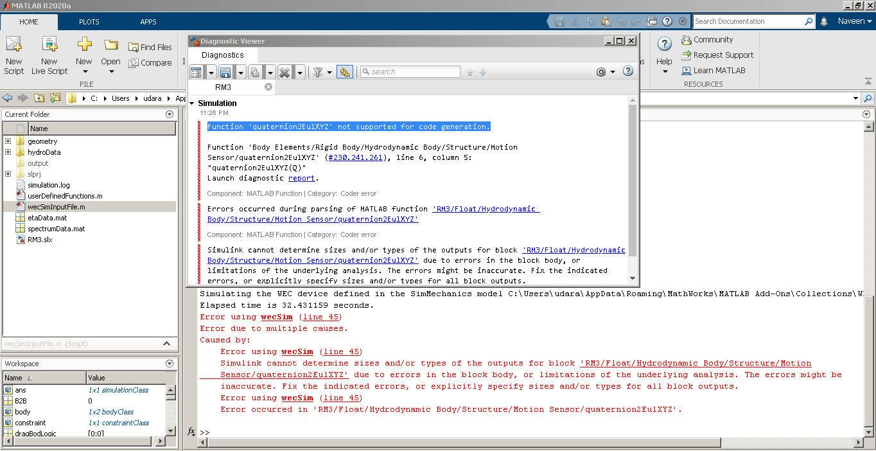Click the switch windows icon in quick access
The image size is (876, 451).
coord(653,21)
